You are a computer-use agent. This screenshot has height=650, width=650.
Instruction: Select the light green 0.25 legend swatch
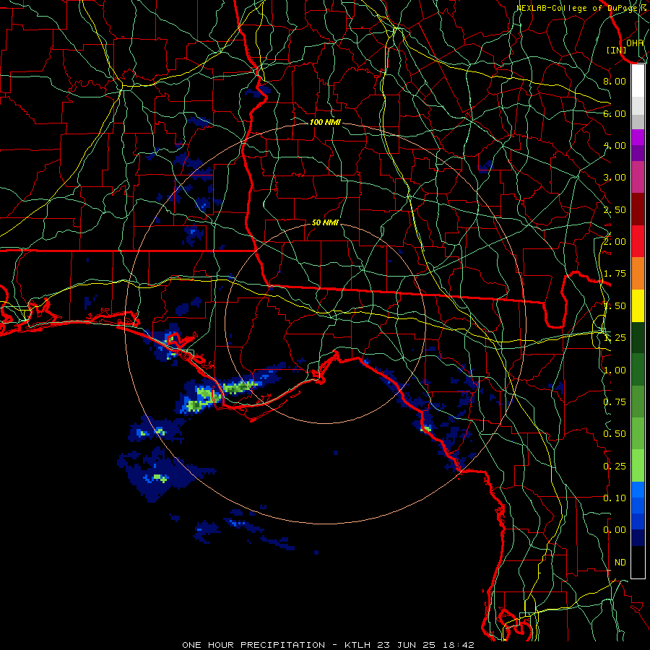(638, 466)
